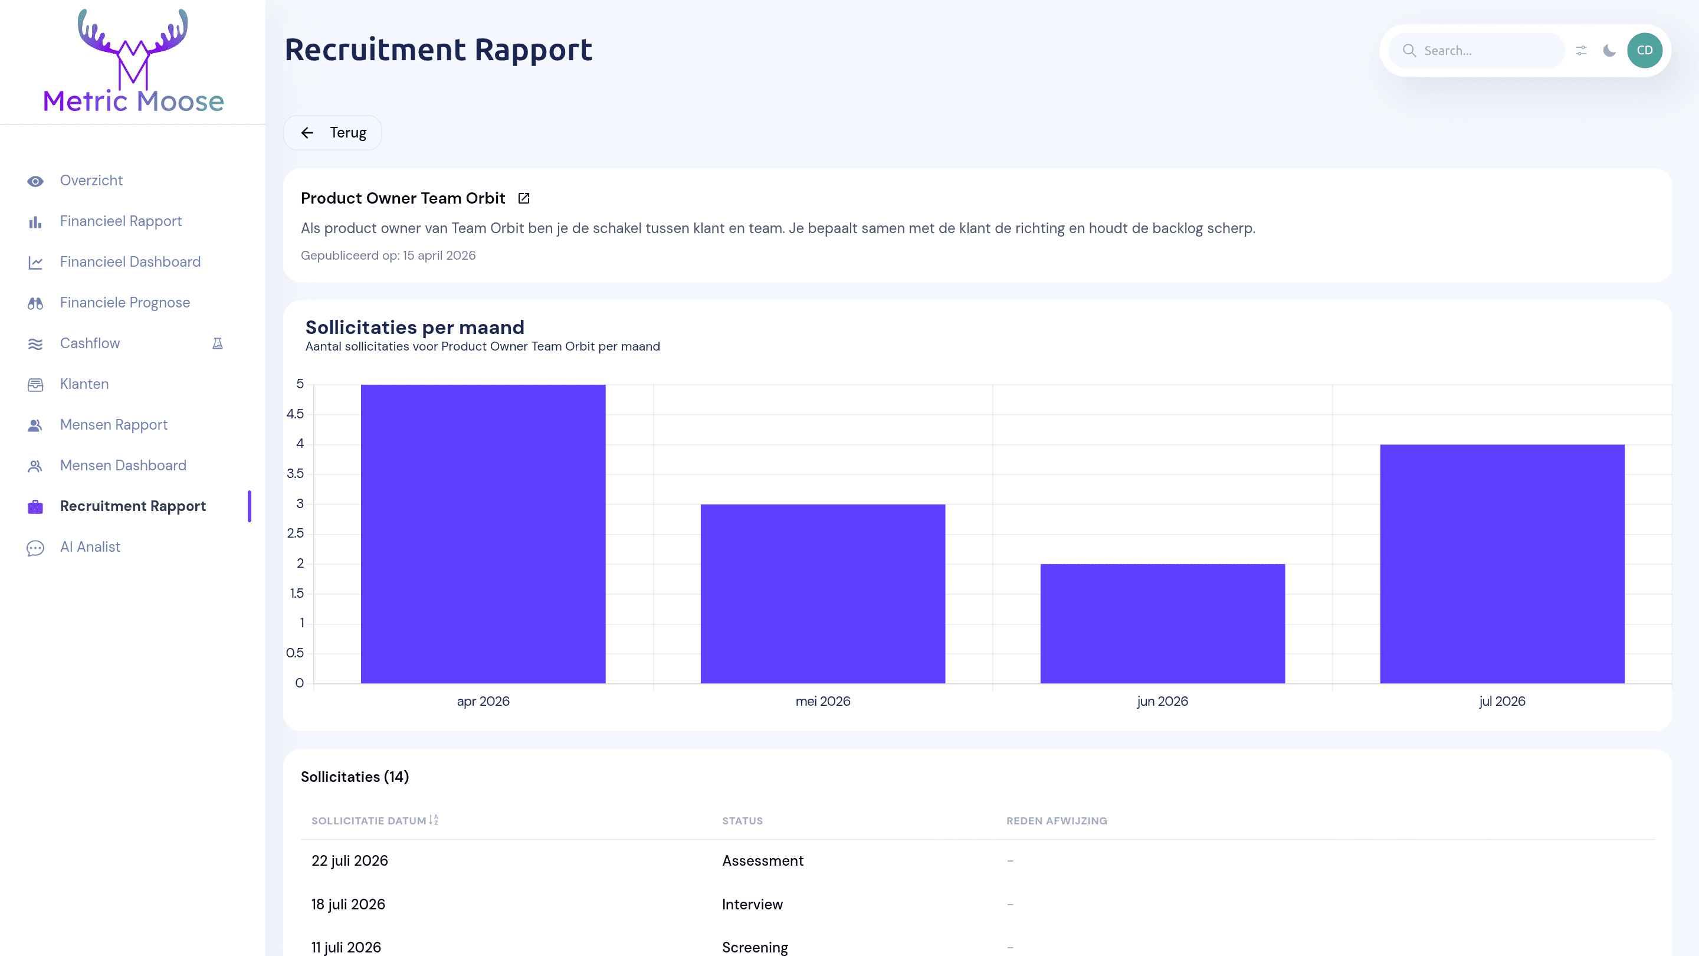Select Recruitment Rapport in sidebar
The image size is (1699, 956).
point(133,506)
